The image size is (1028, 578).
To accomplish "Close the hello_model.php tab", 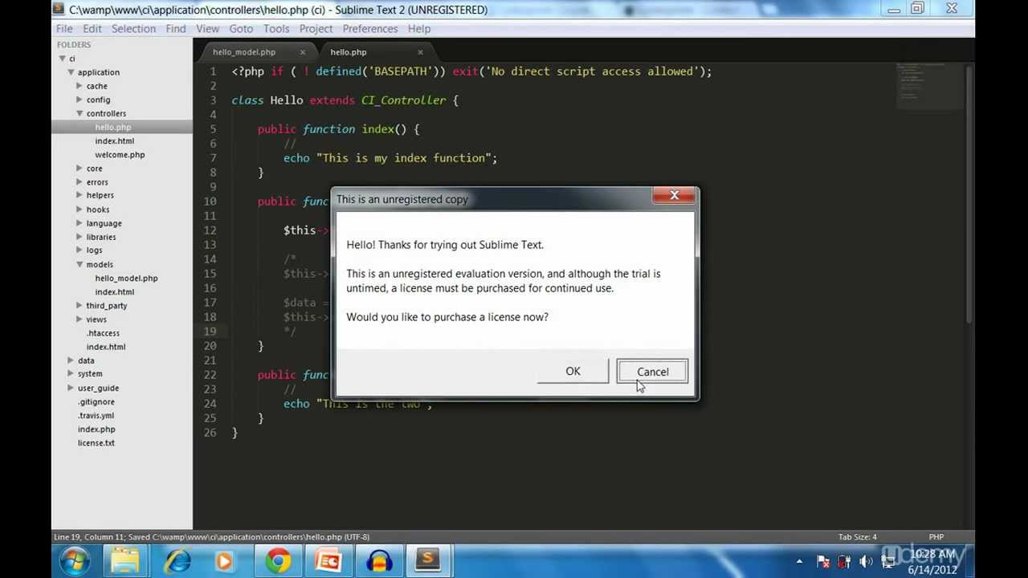I will pyautogui.click(x=302, y=52).
